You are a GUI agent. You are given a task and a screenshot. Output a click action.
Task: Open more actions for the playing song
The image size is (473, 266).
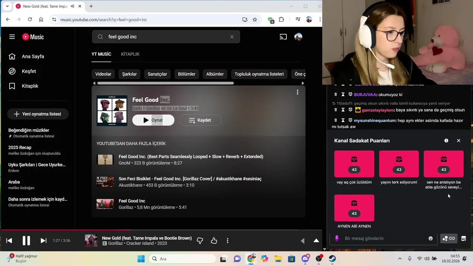(228, 241)
